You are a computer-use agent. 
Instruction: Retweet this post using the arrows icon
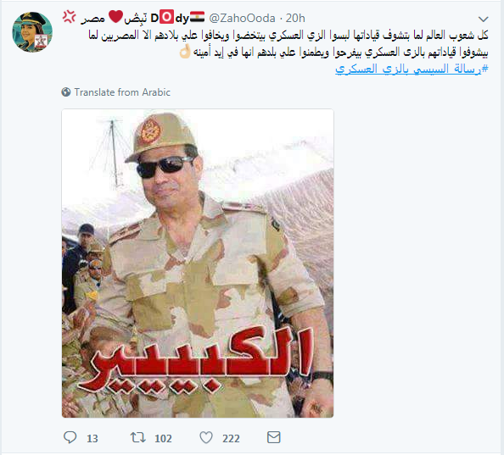click(x=138, y=437)
